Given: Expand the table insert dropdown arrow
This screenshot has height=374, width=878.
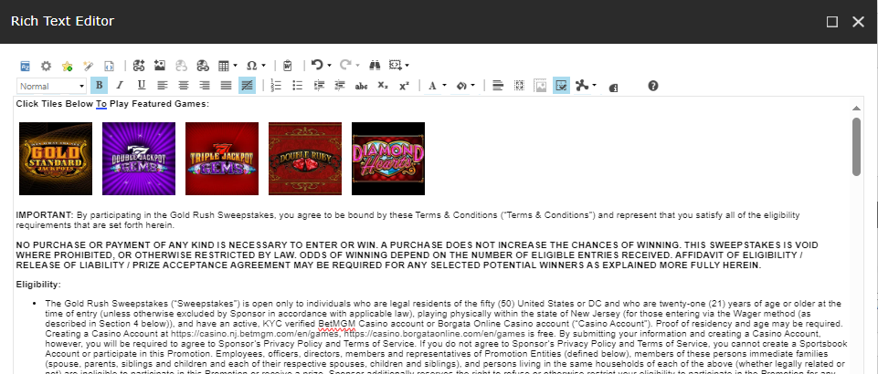Looking at the screenshot, I should coord(235,66).
